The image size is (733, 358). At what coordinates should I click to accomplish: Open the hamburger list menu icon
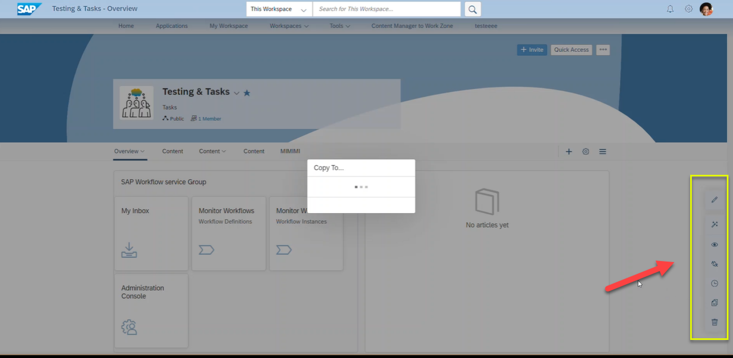[603, 152]
